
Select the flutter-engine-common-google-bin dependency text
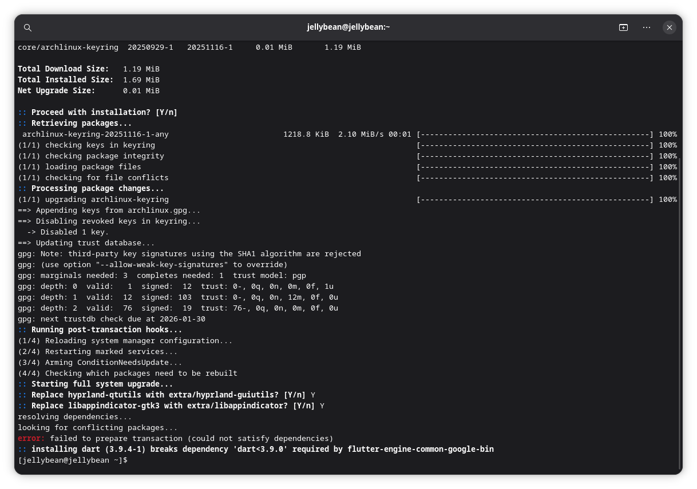[421, 449]
